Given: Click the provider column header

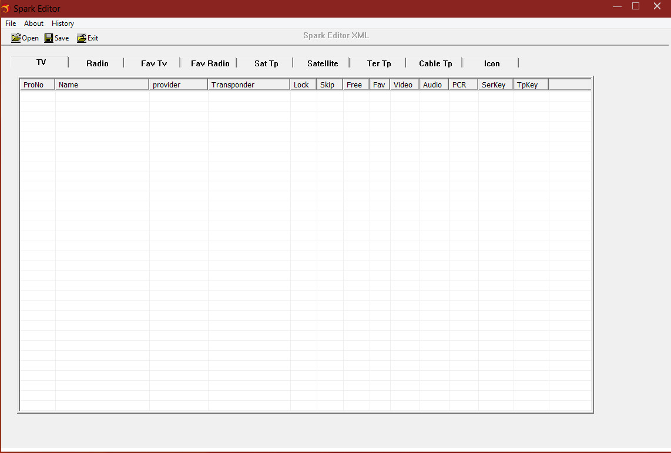Looking at the screenshot, I should point(179,84).
